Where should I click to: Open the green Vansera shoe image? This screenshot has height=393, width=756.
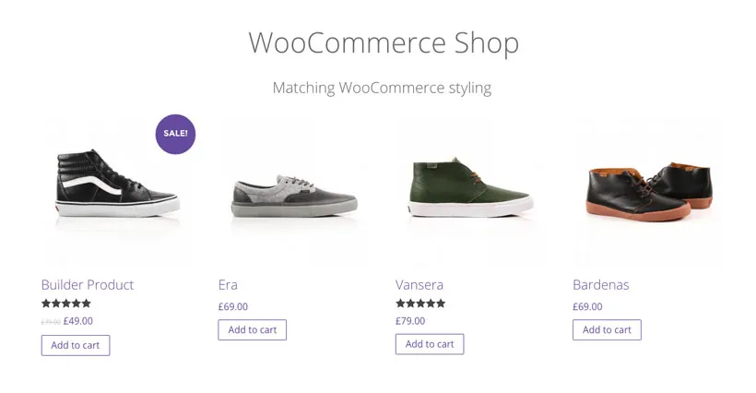pyautogui.click(x=470, y=187)
